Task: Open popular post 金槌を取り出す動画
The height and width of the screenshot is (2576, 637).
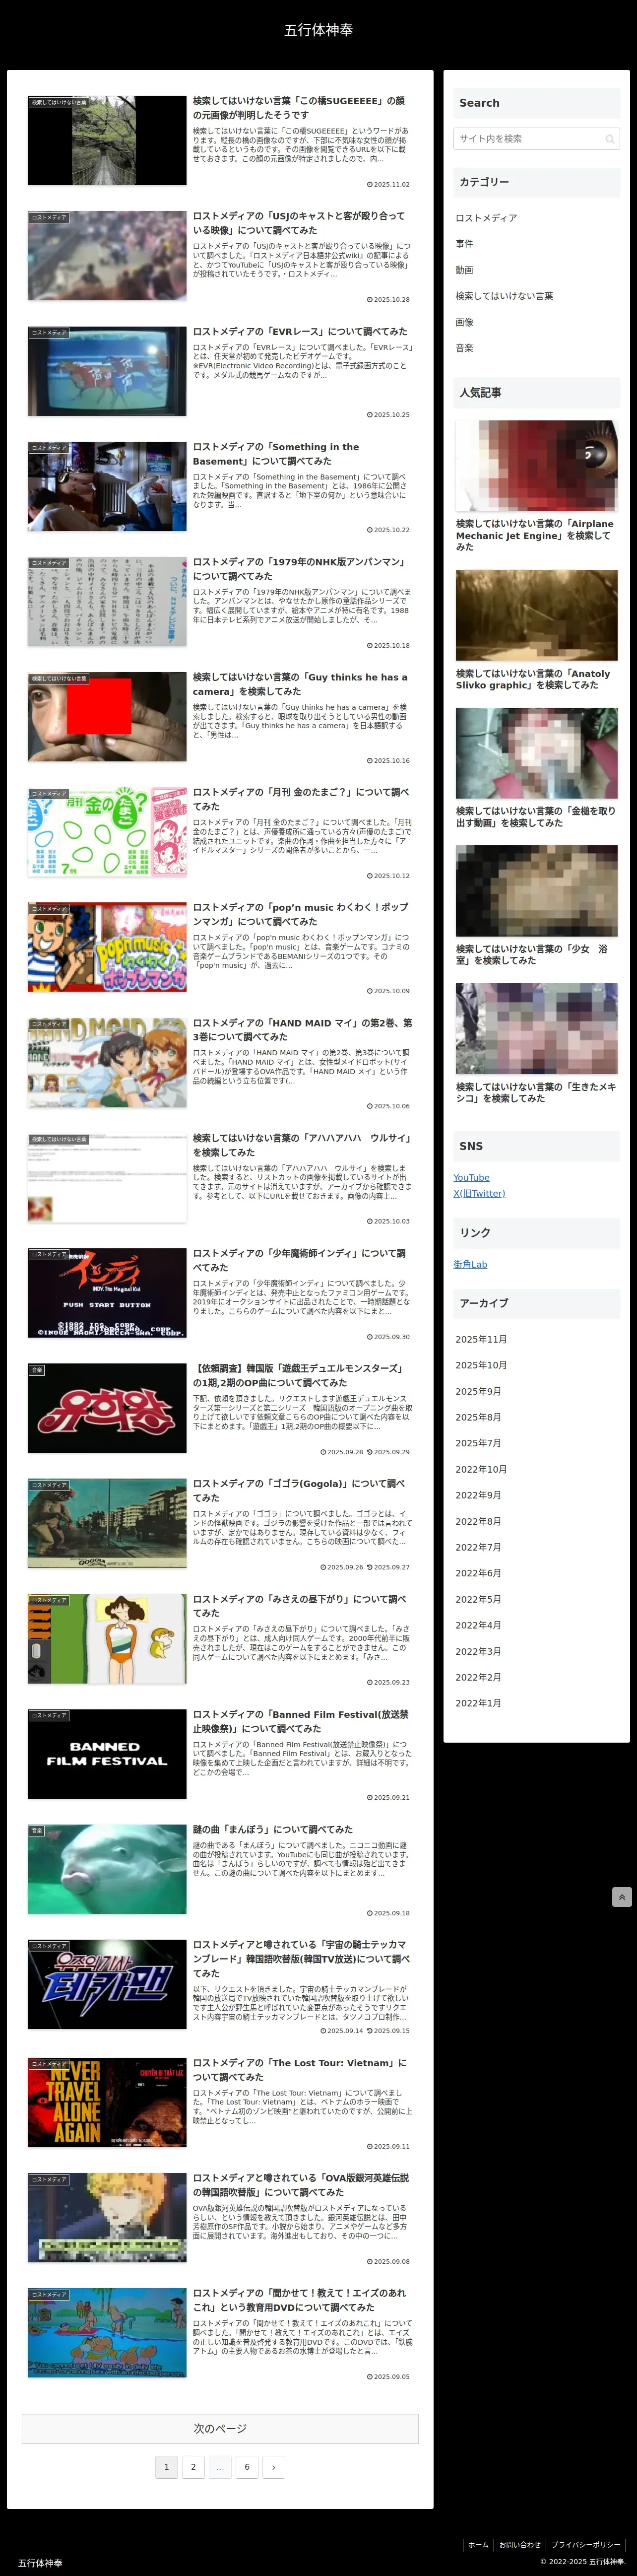Action: (536, 768)
